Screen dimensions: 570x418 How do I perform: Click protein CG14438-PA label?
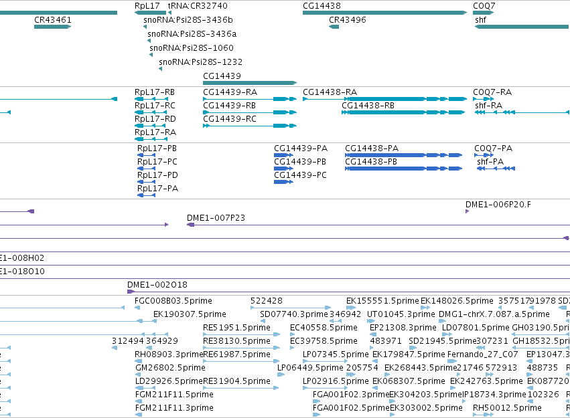click(x=372, y=148)
